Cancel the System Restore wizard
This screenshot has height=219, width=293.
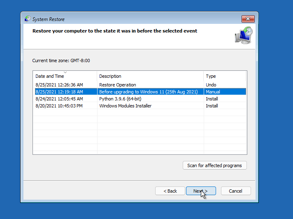pos(235,191)
